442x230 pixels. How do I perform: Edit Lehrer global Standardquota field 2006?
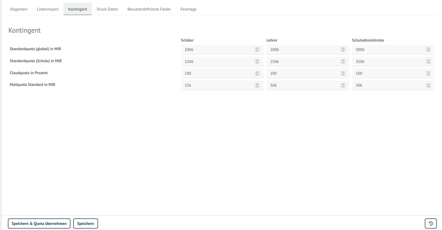[x=308, y=49]
